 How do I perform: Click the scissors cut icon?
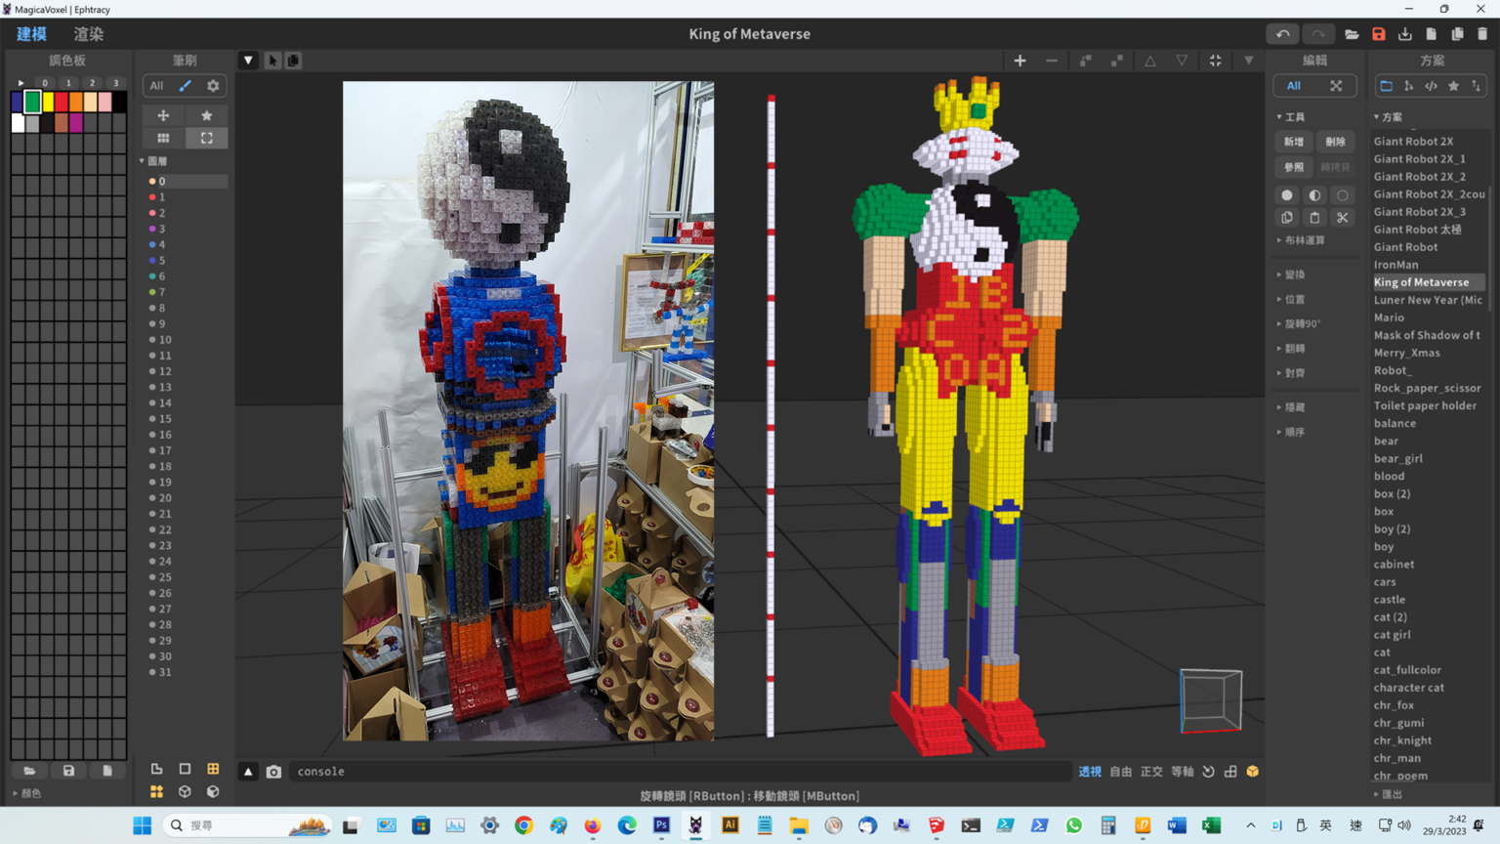[x=1343, y=218]
